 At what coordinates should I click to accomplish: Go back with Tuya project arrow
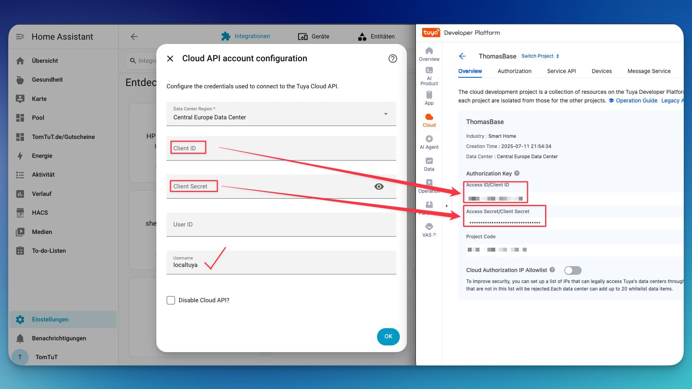click(x=462, y=56)
